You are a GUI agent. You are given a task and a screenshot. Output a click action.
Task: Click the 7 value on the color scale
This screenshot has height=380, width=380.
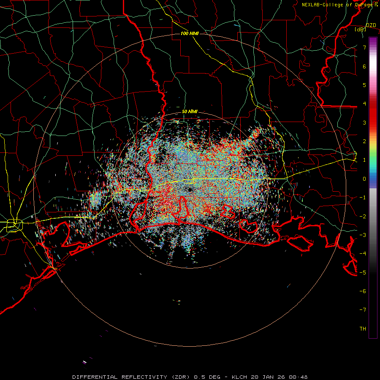364,47
